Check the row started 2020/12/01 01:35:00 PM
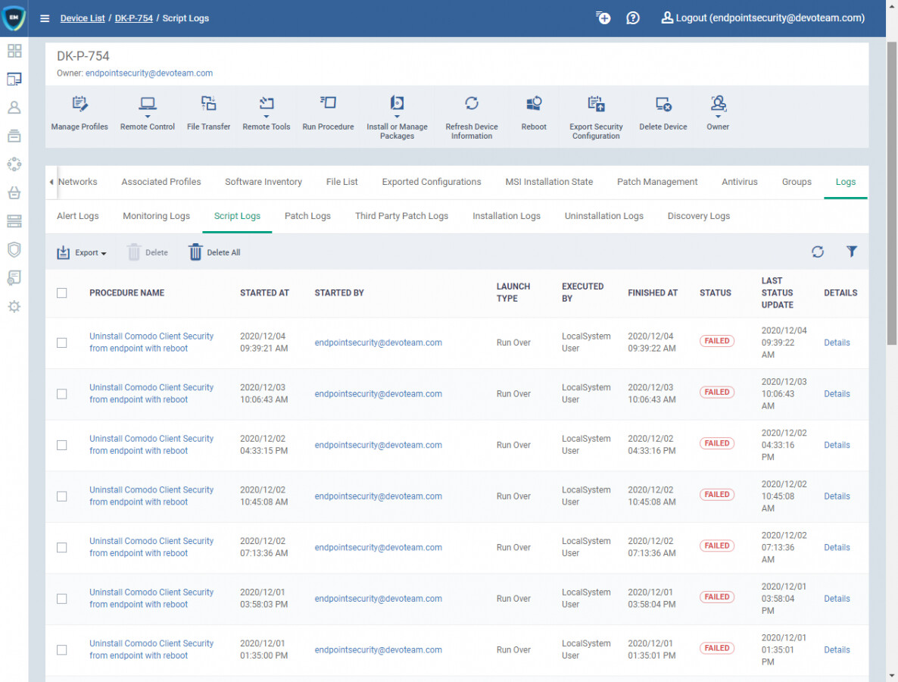Image resolution: width=898 pixels, height=682 pixels. [x=62, y=650]
